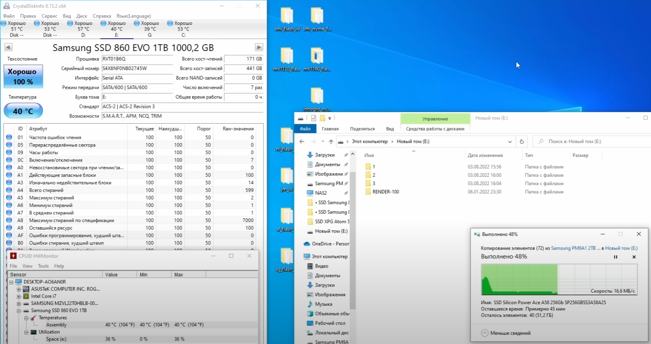
Task: Switch to the Главная ribbon tab
Action: (330, 129)
